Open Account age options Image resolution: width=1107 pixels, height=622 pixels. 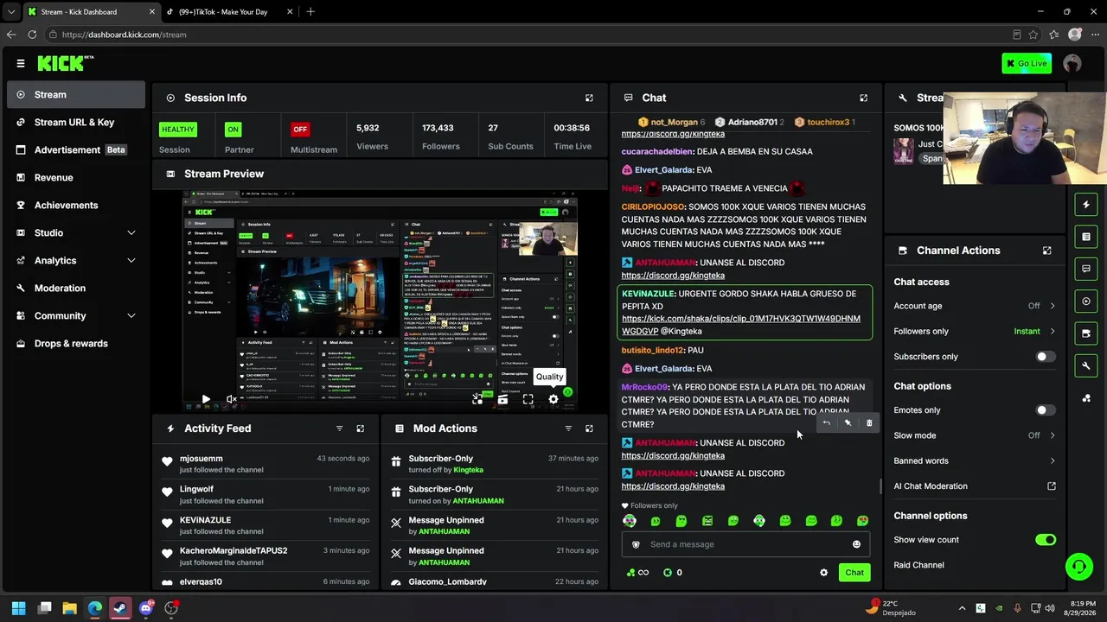pyautogui.click(x=975, y=306)
